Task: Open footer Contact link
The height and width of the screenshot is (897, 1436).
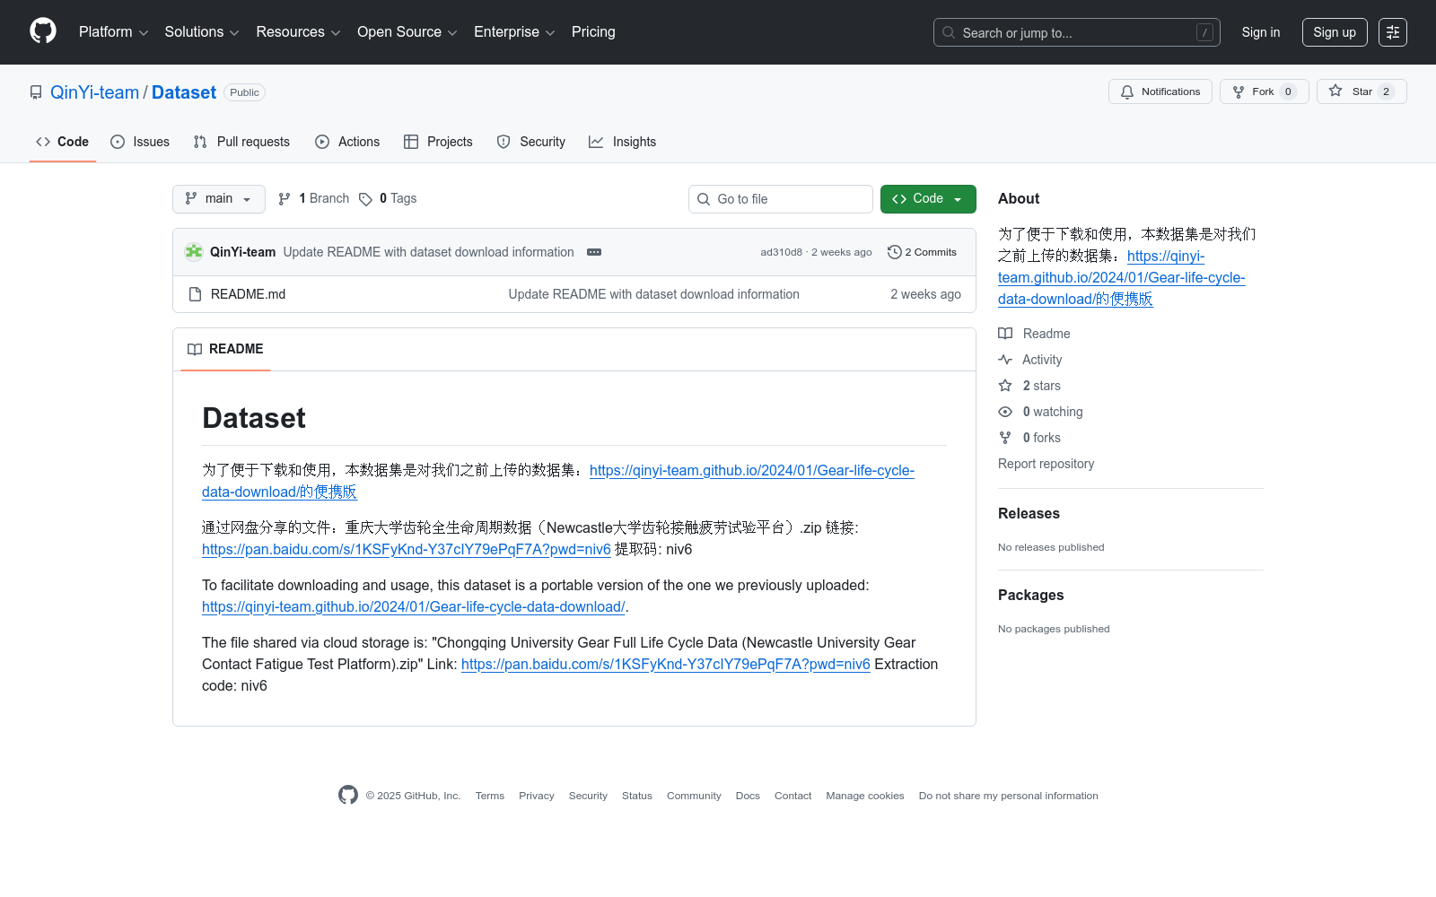Action: tap(792, 796)
